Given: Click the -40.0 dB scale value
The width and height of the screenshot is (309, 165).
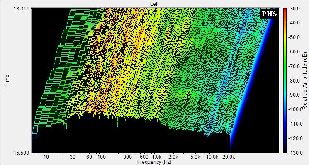Looking at the screenshot, I should click(294, 23).
